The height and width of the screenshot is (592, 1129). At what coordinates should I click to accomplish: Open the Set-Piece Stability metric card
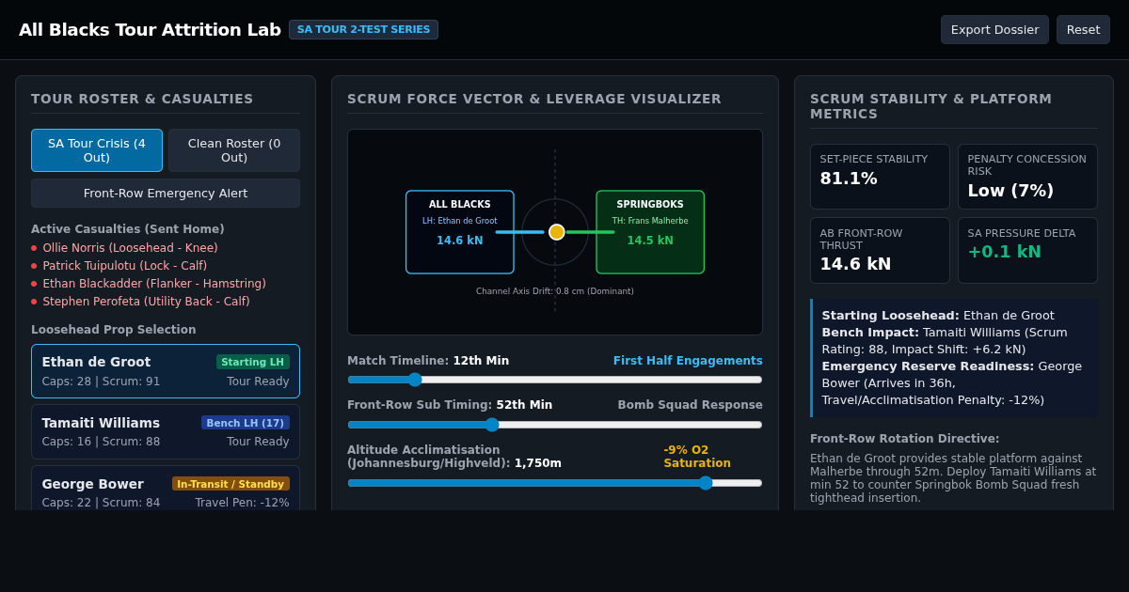(x=880, y=177)
